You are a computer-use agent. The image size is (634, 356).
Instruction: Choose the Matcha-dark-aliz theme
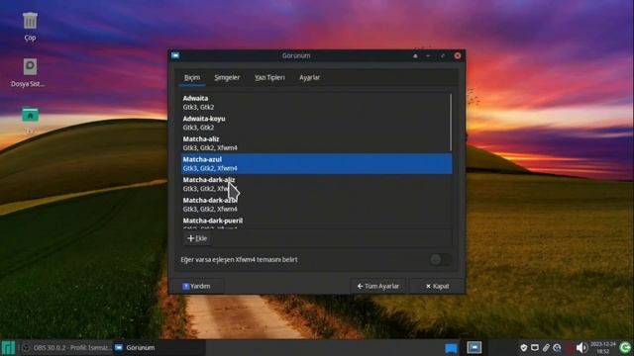[316, 184]
